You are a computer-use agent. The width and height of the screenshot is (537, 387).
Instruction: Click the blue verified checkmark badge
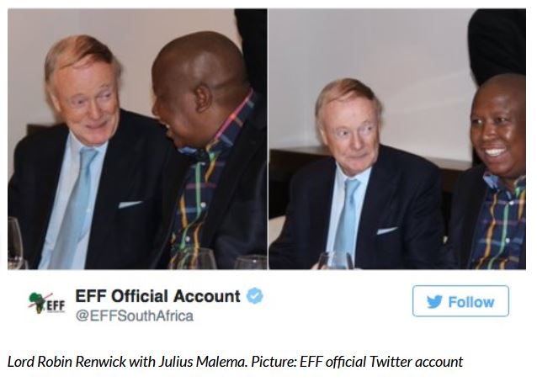pyautogui.click(x=255, y=296)
